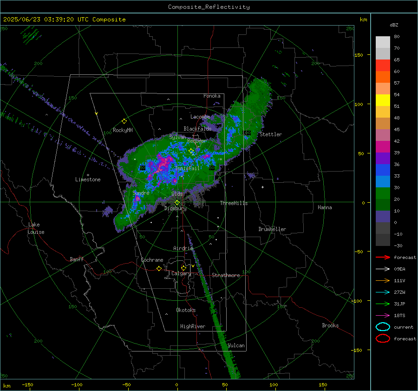
Task: Select the Stettler label
Action: [271, 134]
